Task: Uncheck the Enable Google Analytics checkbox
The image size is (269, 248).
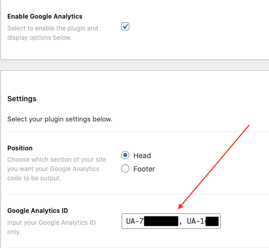Action: click(x=125, y=26)
